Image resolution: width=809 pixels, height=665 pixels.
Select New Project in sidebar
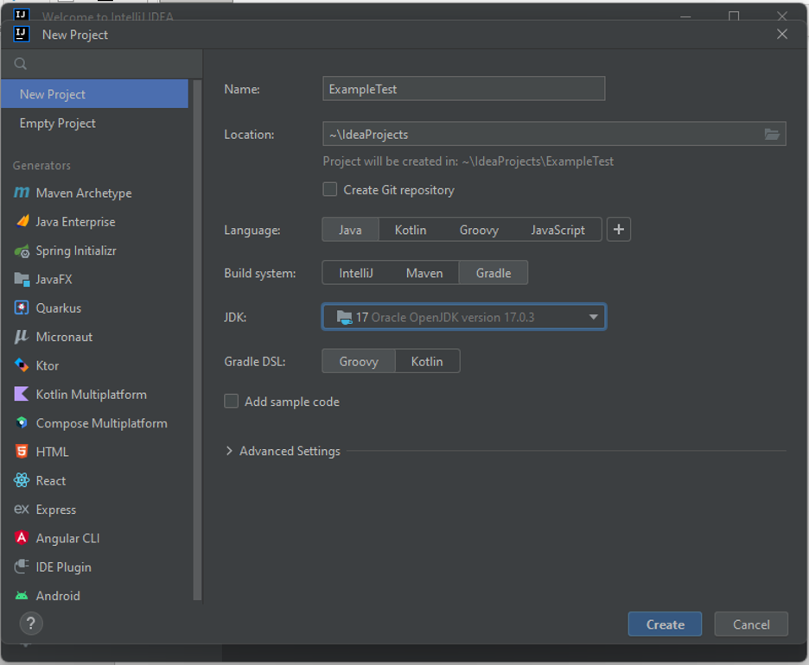[95, 94]
